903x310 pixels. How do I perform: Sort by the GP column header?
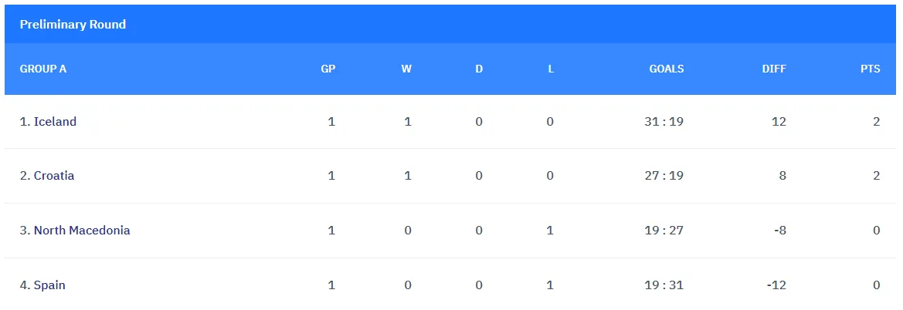(x=328, y=69)
